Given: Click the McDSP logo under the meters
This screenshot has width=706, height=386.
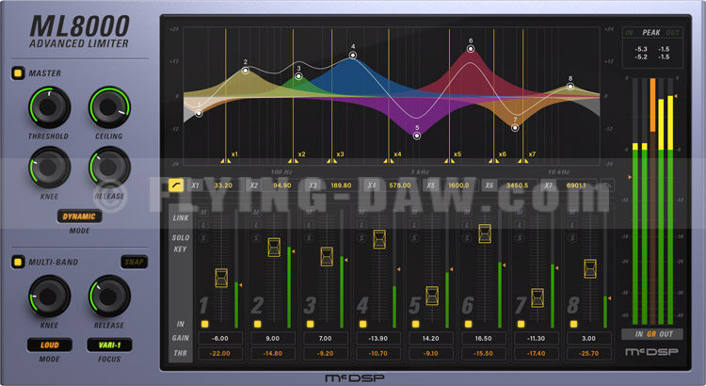Looking at the screenshot, I should (651, 352).
